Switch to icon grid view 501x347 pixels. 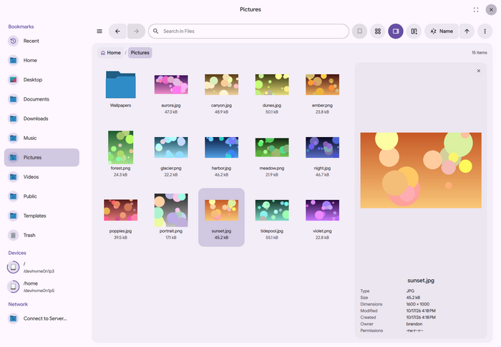[378, 31]
